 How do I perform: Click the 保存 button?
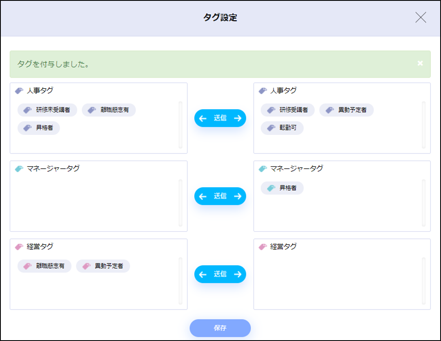pos(220,328)
